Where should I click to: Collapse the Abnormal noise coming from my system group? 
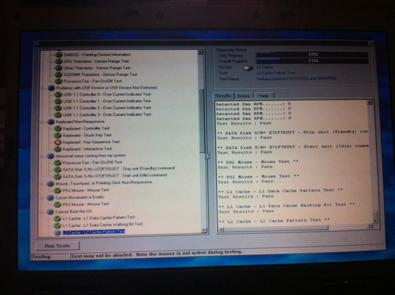[42, 156]
